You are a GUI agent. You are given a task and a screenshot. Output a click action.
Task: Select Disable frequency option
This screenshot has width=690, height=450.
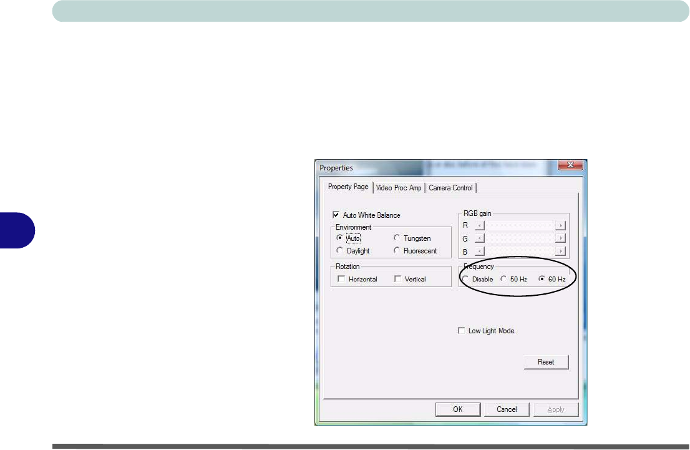click(465, 279)
